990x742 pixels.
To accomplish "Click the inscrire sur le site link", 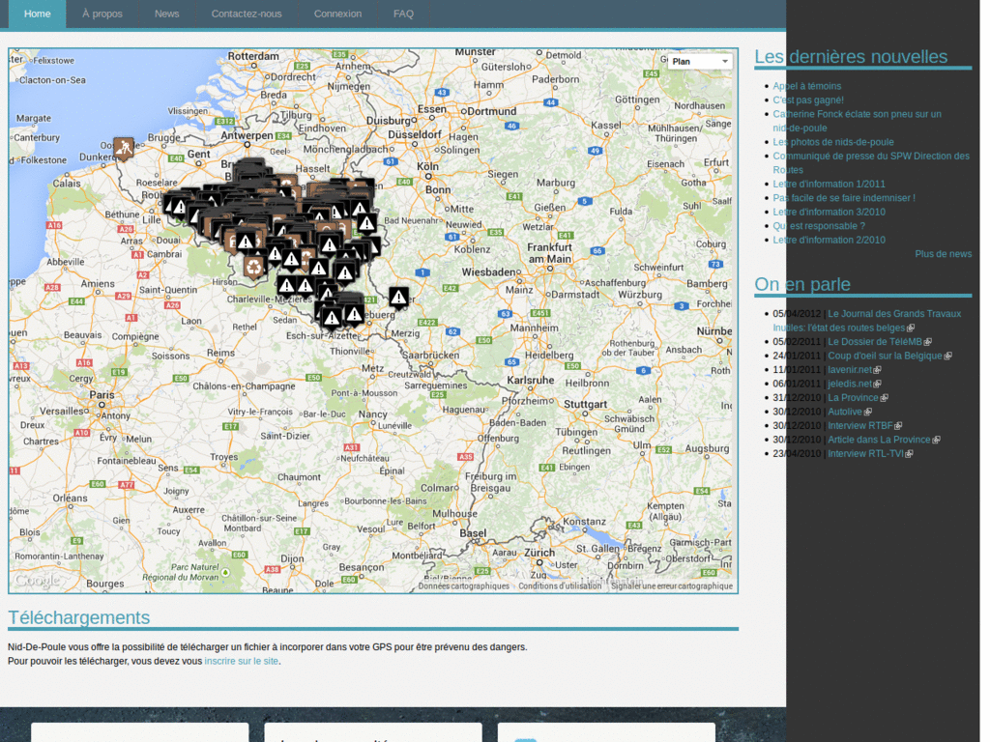I will 241,661.
